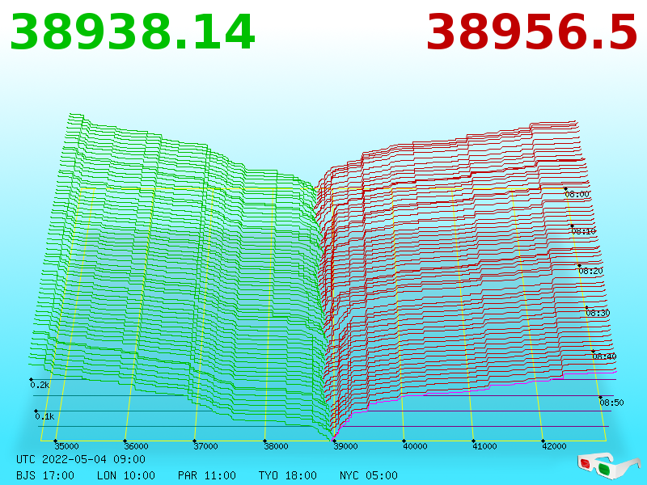Screen dimensions: 647x485
Task: Click the 36000 price axis label
Action: [x=136, y=446]
